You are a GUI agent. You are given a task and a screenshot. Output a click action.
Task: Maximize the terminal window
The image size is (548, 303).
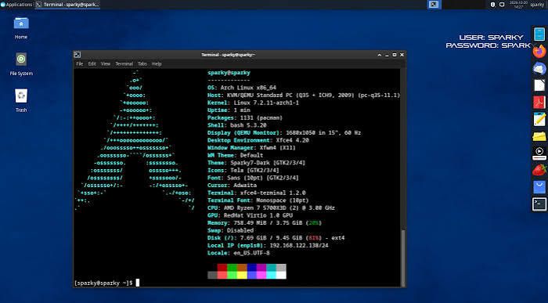[x=395, y=55]
